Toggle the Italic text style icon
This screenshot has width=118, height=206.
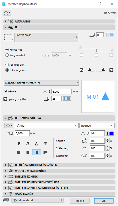click(x=28, y=144)
